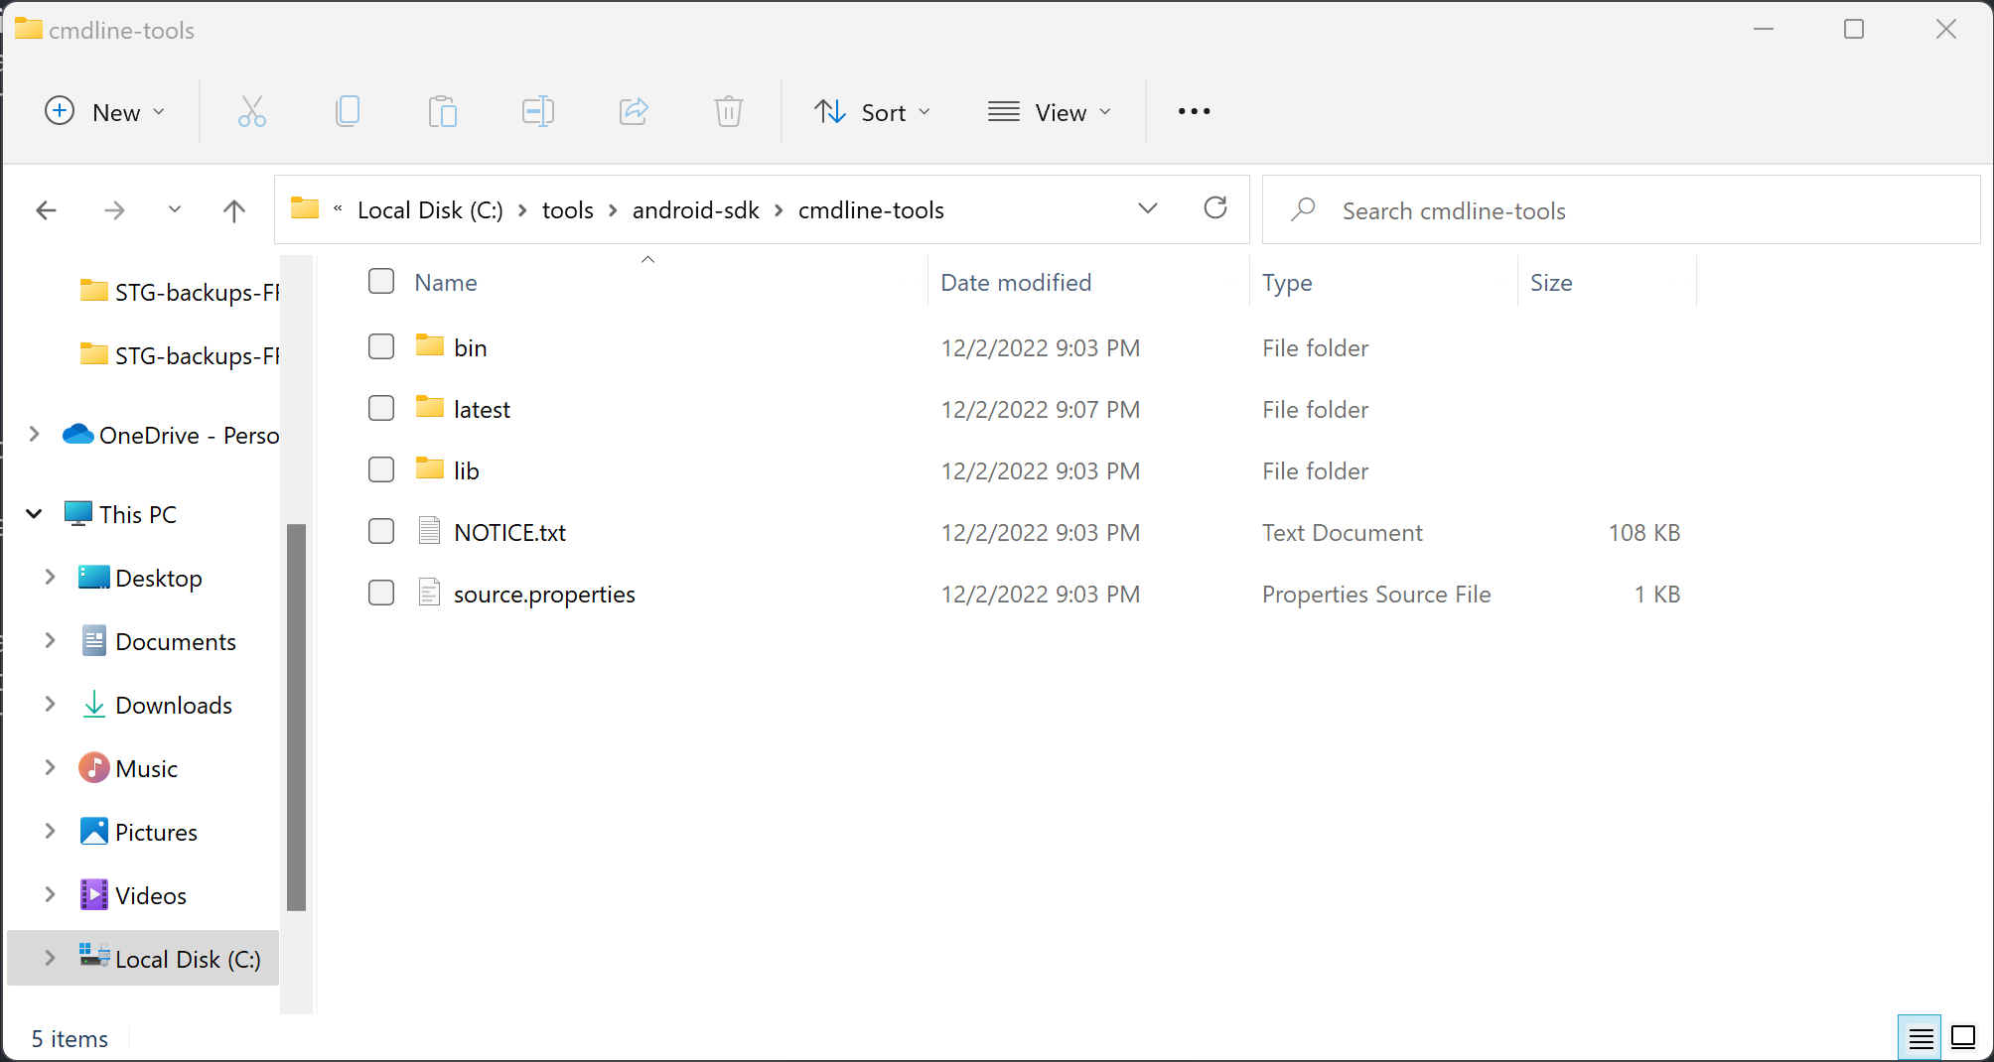Click the Share icon in the toolbar
The height and width of the screenshot is (1062, 1994).
pos(633,111)
